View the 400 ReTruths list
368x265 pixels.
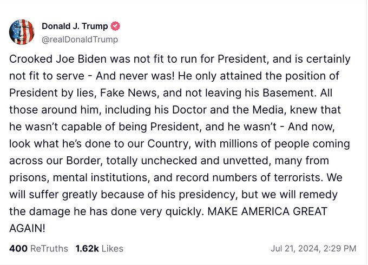tap(38, 249)
